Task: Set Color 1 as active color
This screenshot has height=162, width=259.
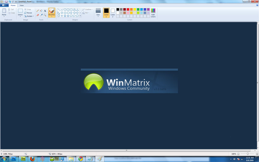Action: click(106, 13)
